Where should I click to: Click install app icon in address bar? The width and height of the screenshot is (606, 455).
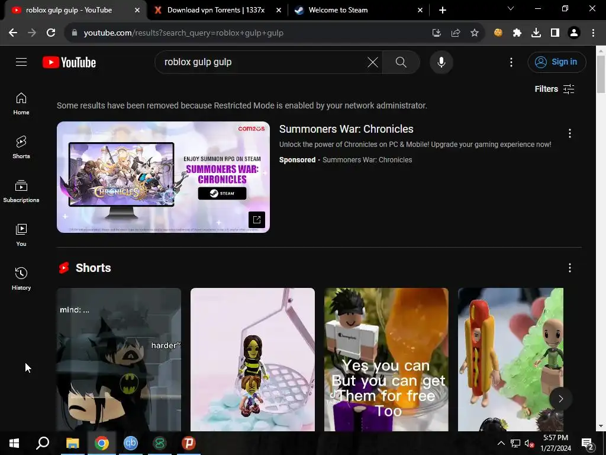coord(437,33)
